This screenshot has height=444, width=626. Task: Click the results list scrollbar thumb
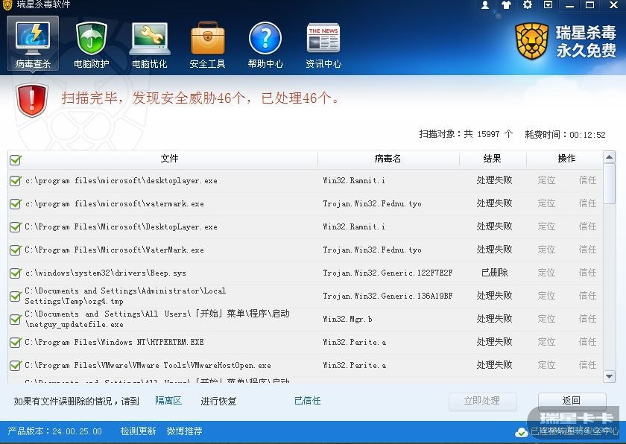(610, 183)
